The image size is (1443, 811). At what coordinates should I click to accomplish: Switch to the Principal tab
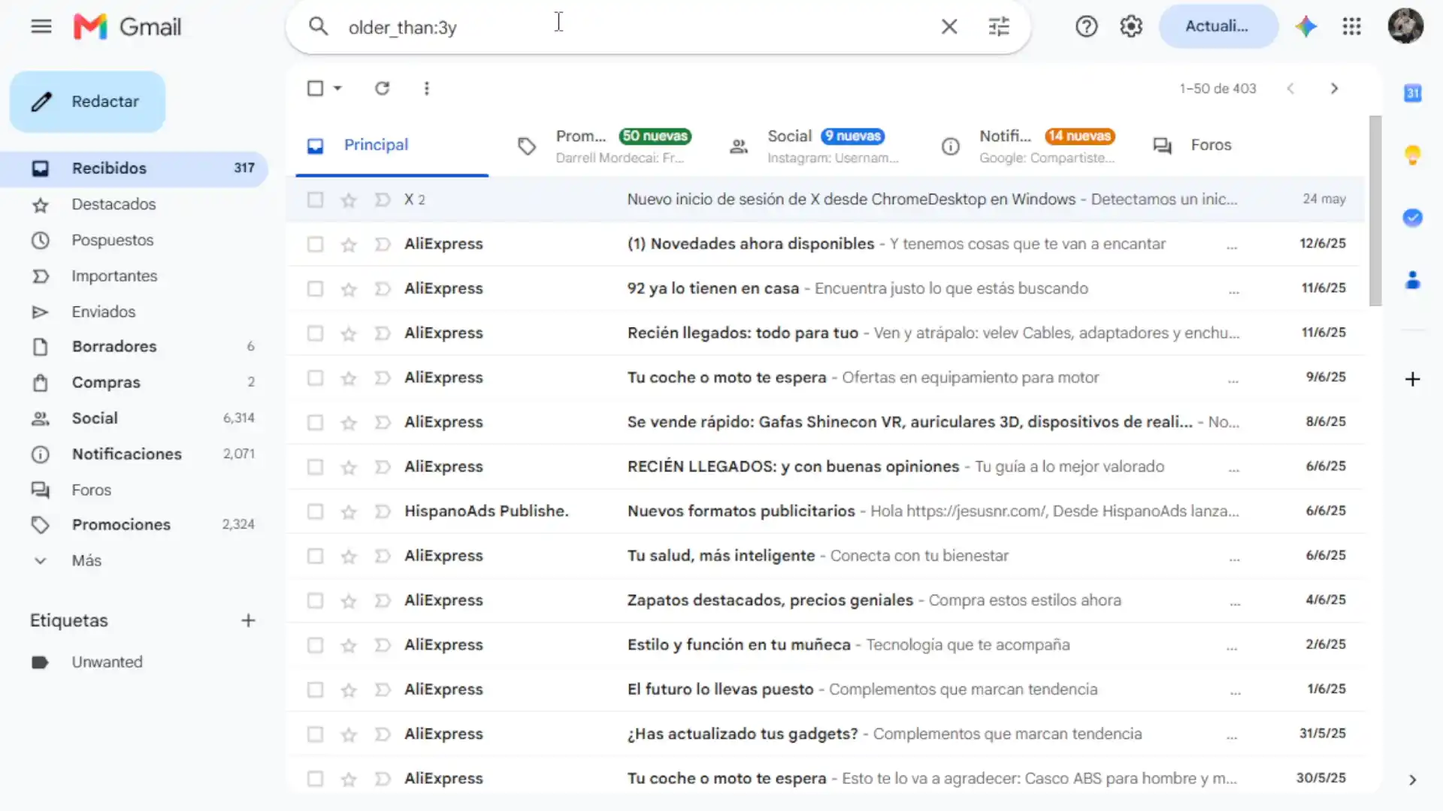coord(392,146)
